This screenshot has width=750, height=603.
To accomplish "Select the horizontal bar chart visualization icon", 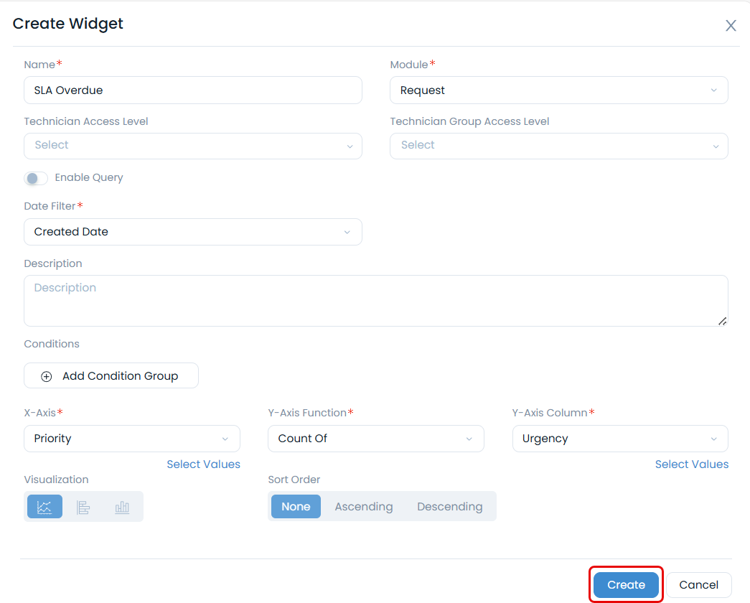I will coord(83,506).
